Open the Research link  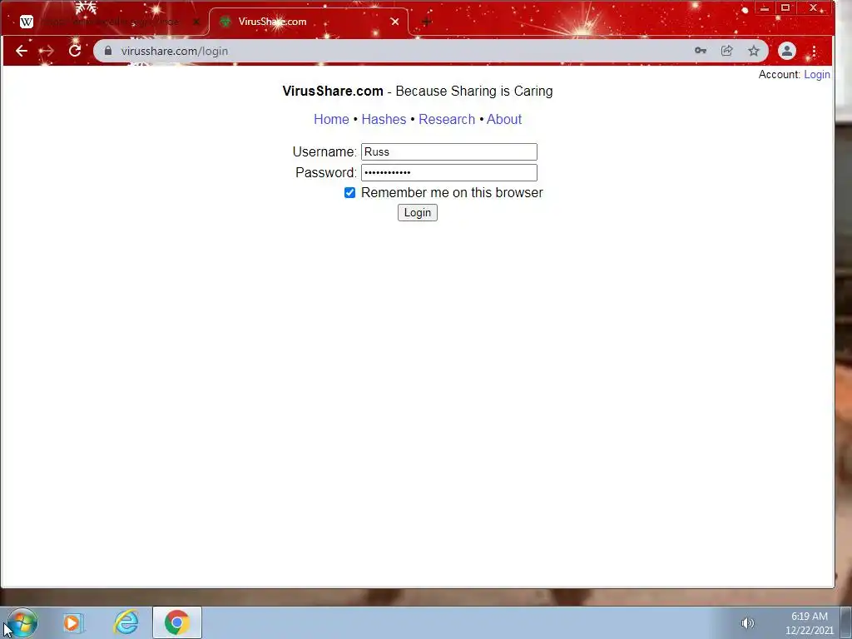pyautogui.click(x=447, y=119)
